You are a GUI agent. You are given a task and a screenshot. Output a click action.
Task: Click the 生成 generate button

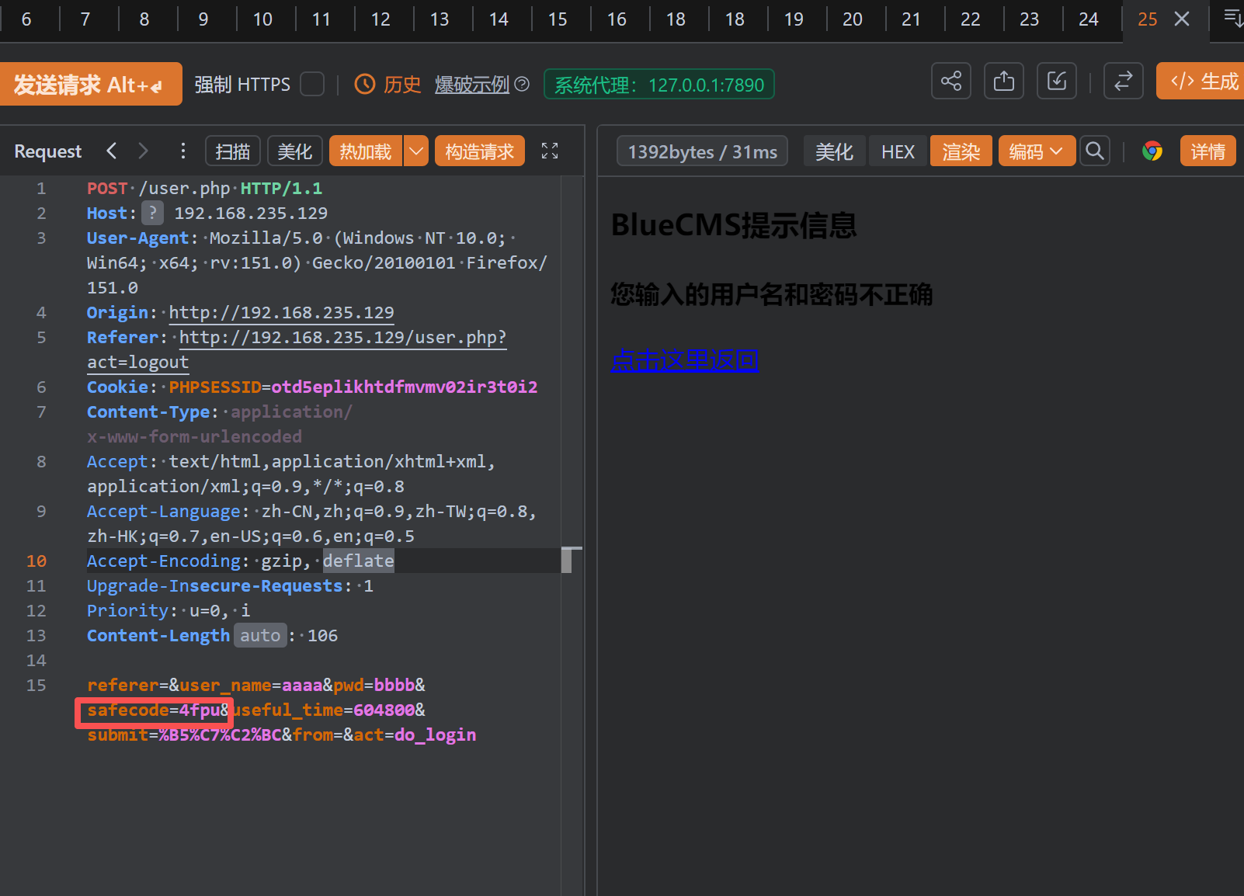pyautogui.click(x=1201, y=81)
